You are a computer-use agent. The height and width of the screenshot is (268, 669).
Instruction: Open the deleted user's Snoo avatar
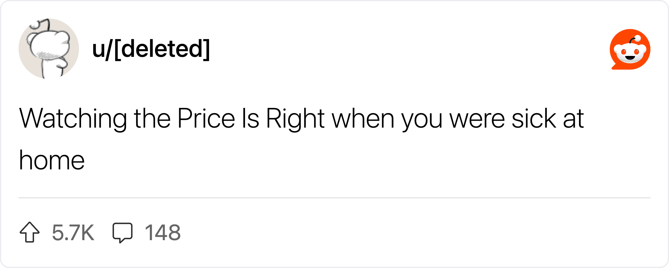point(49,49)
